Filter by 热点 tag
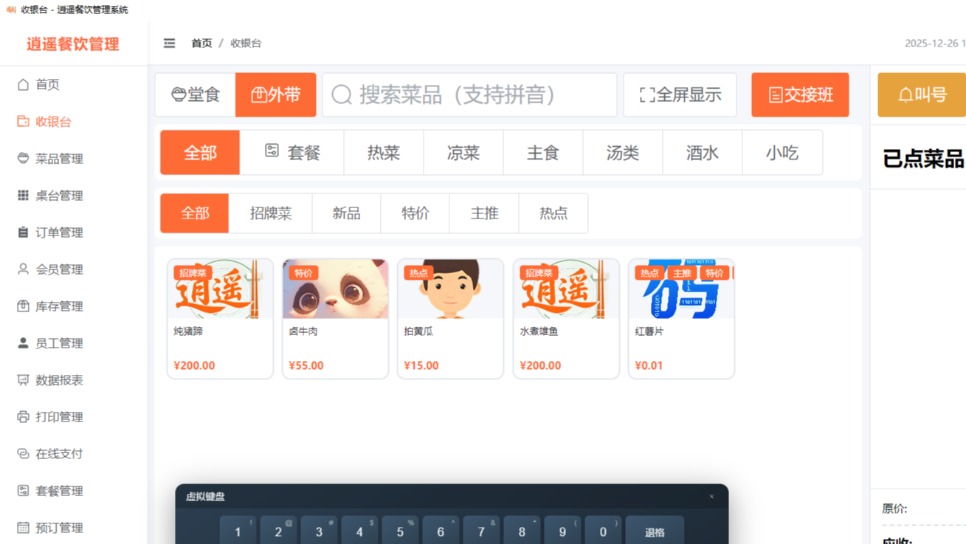966x544 pixels. point(553,213)
